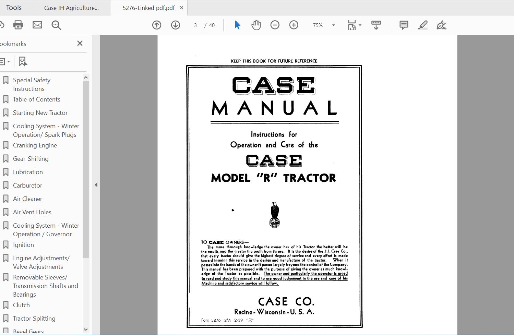The width and height of the screenshot is (514, 335).
Task: Open the Clutch bookmark
Action: click(21, 305)
